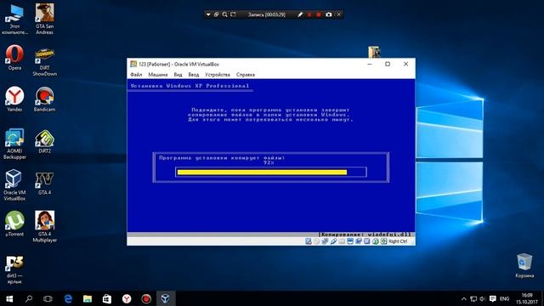Viewport: 544px width, 306px height.
Task: Open Yandex browser from the taskbar
Action: [x=127, y=298]
